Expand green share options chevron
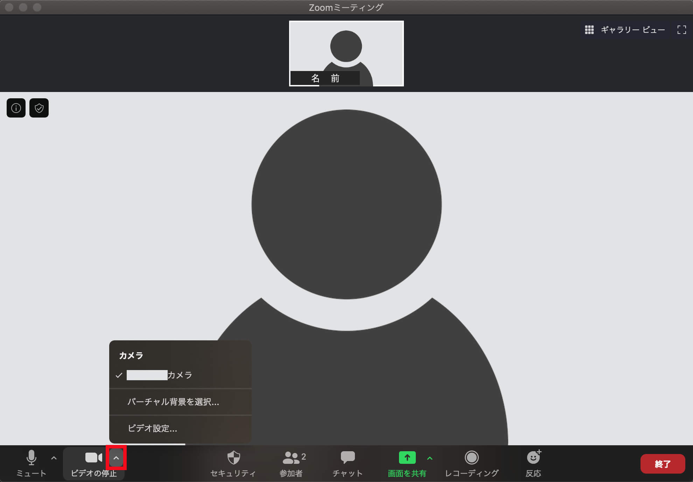 click(430, 458)
